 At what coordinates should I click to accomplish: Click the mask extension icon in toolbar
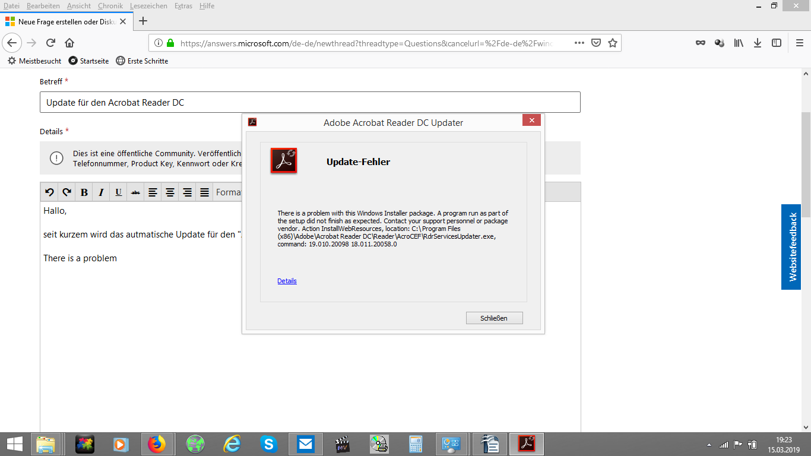click(x=701, y=43)
